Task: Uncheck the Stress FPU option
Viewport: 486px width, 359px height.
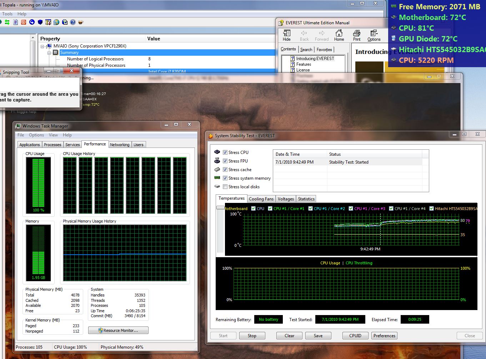Action: [x=225, y=161]
